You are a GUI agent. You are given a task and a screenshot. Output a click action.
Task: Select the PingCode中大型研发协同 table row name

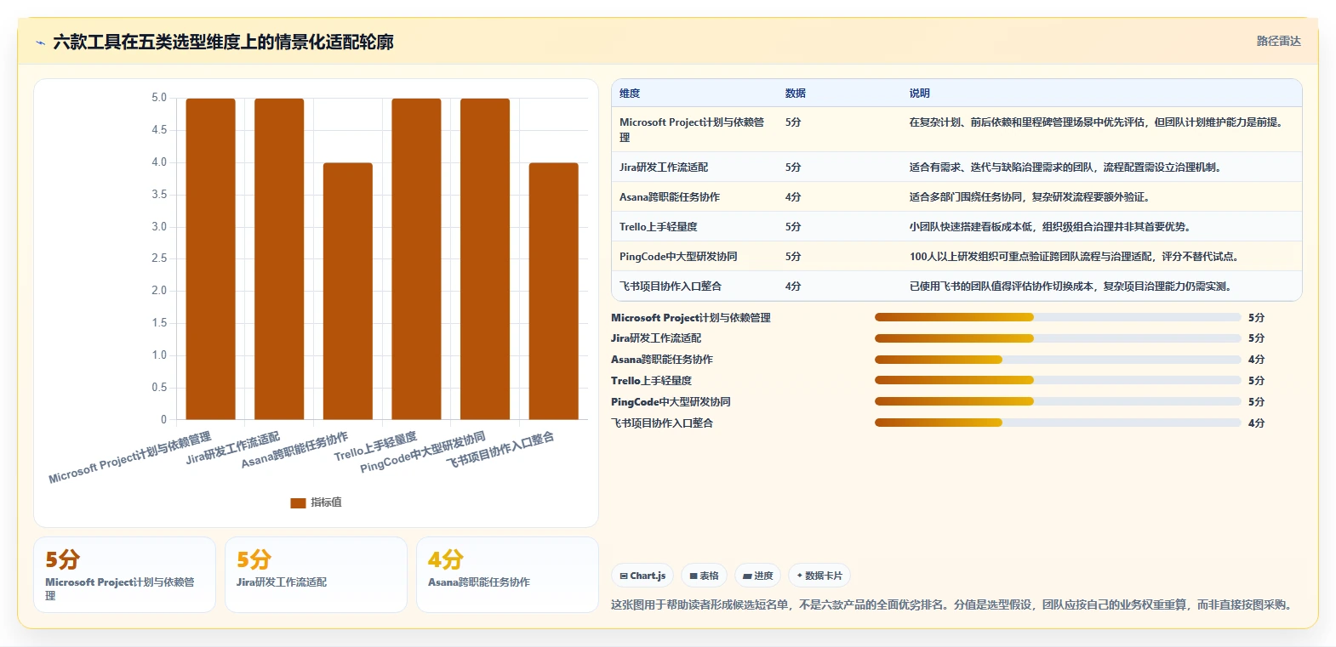(x=678, y=257)
